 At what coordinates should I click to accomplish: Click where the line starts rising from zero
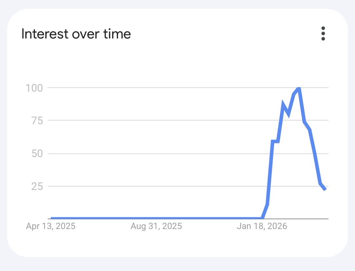(262, 218)
